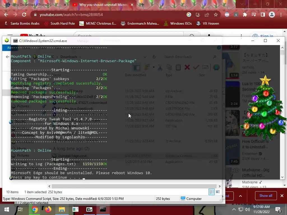Click Explorer's horizontal scrollbar right arrow
The width and height of the screenshot is (287, 215).
click(x=219, y=186)
